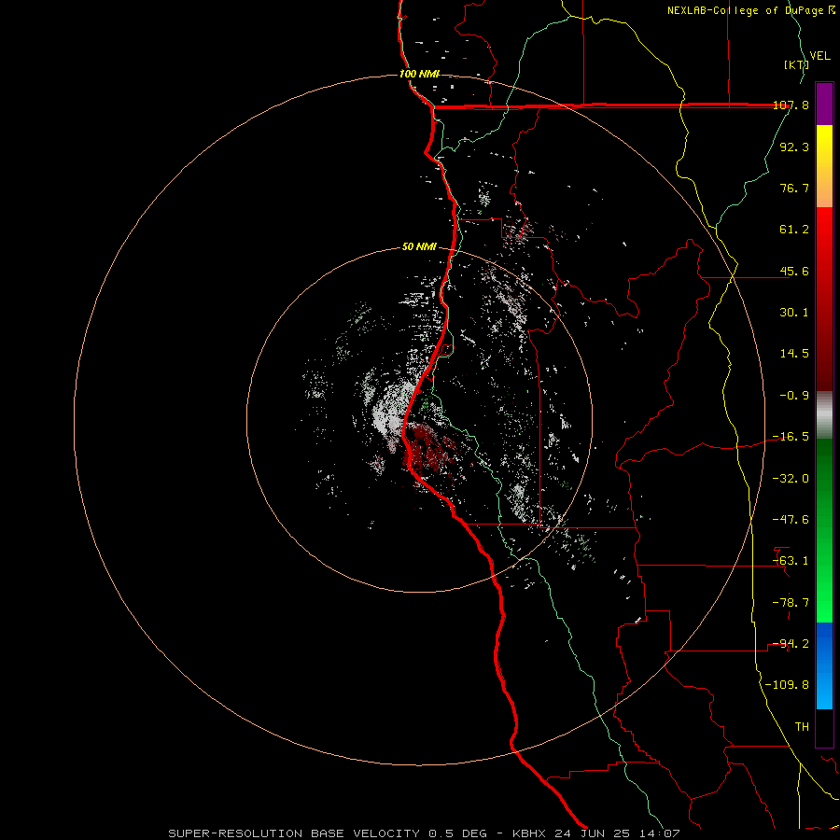Viewport: 840px width, 840px height.
Task: Select the 107.8 value on velocity scale
Action: click(791, 105)
